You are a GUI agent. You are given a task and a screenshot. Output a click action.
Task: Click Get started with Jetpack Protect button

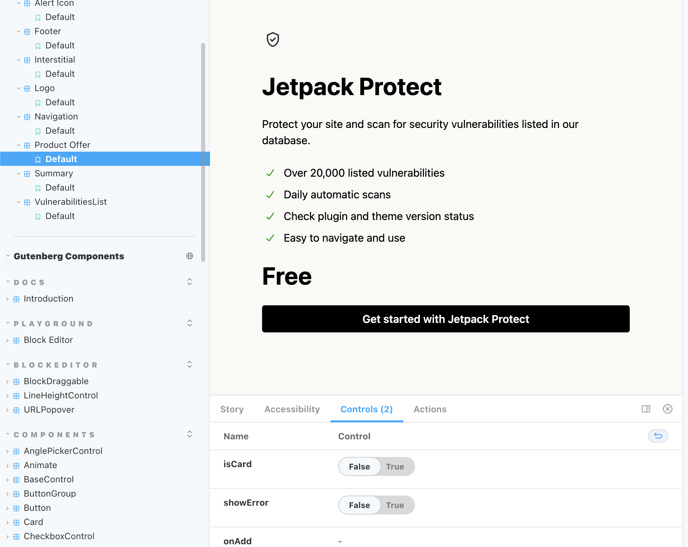[446, 319]
